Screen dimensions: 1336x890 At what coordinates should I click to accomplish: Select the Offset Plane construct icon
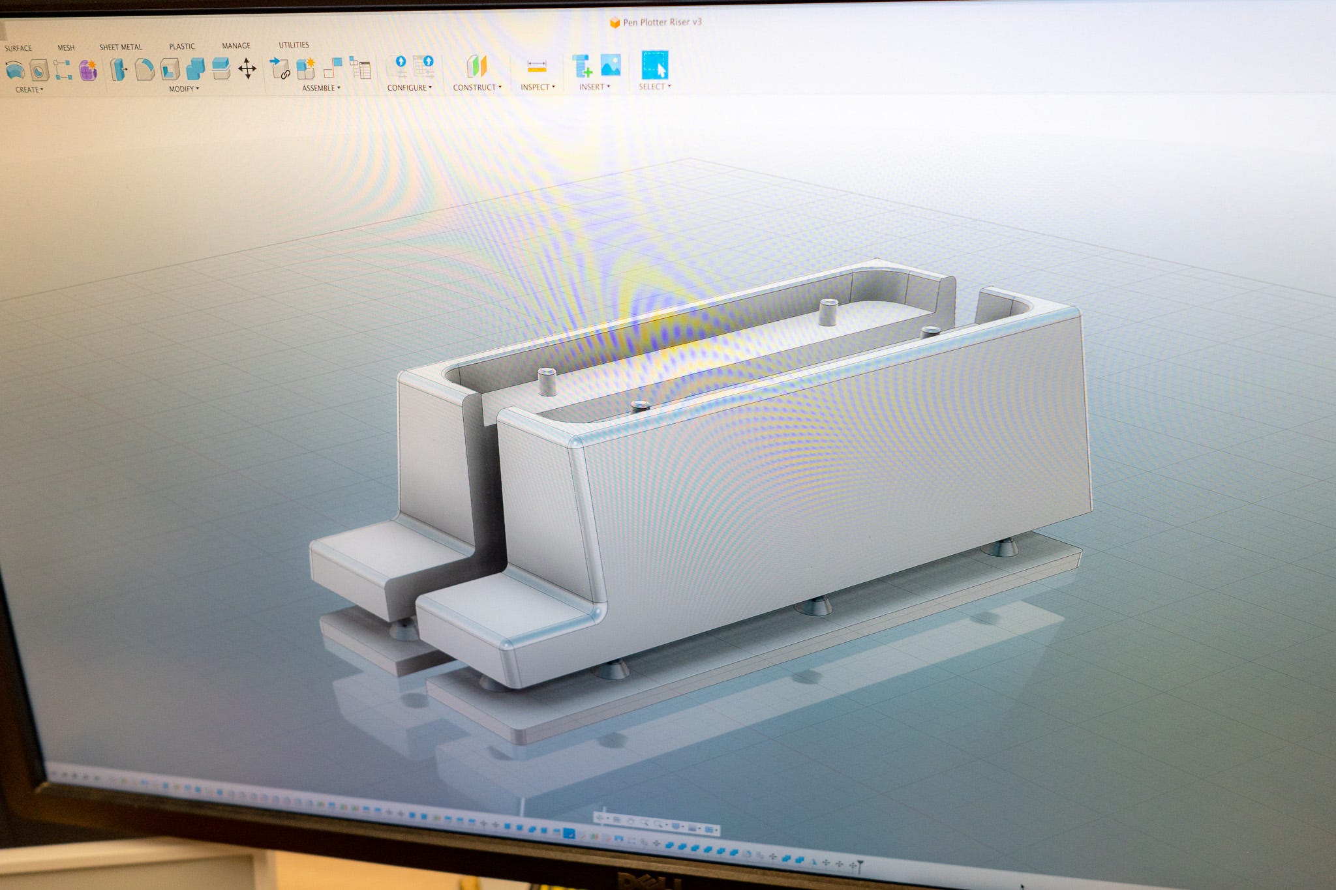click(477, 66)
